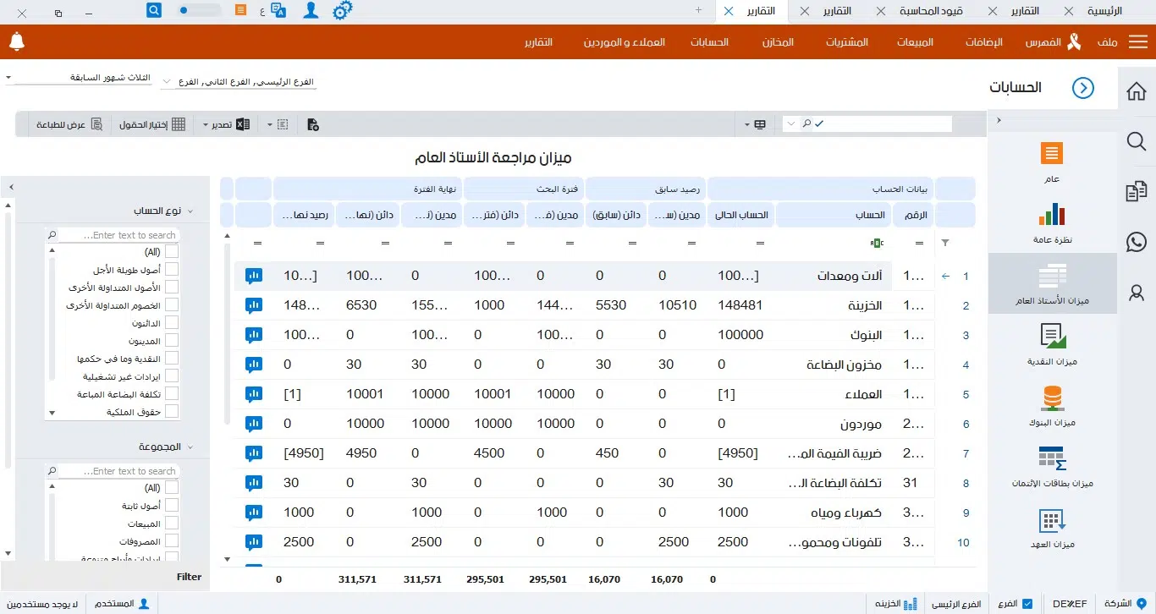Open the bar chart icon for الخزينة row

254,305
